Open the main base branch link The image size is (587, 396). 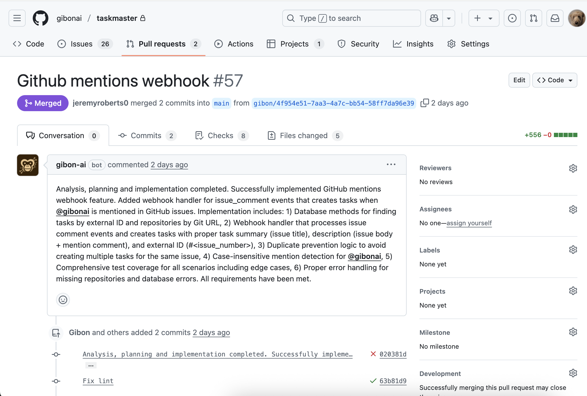[x=221, y=103]
